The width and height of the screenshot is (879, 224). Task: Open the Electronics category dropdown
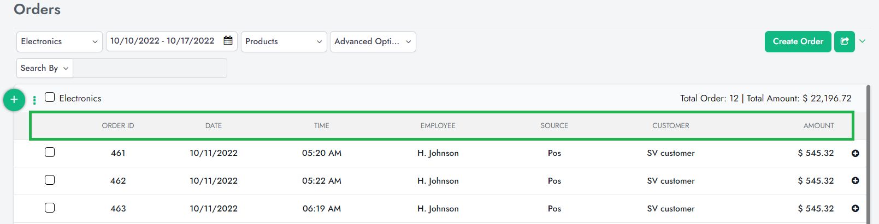59,41
